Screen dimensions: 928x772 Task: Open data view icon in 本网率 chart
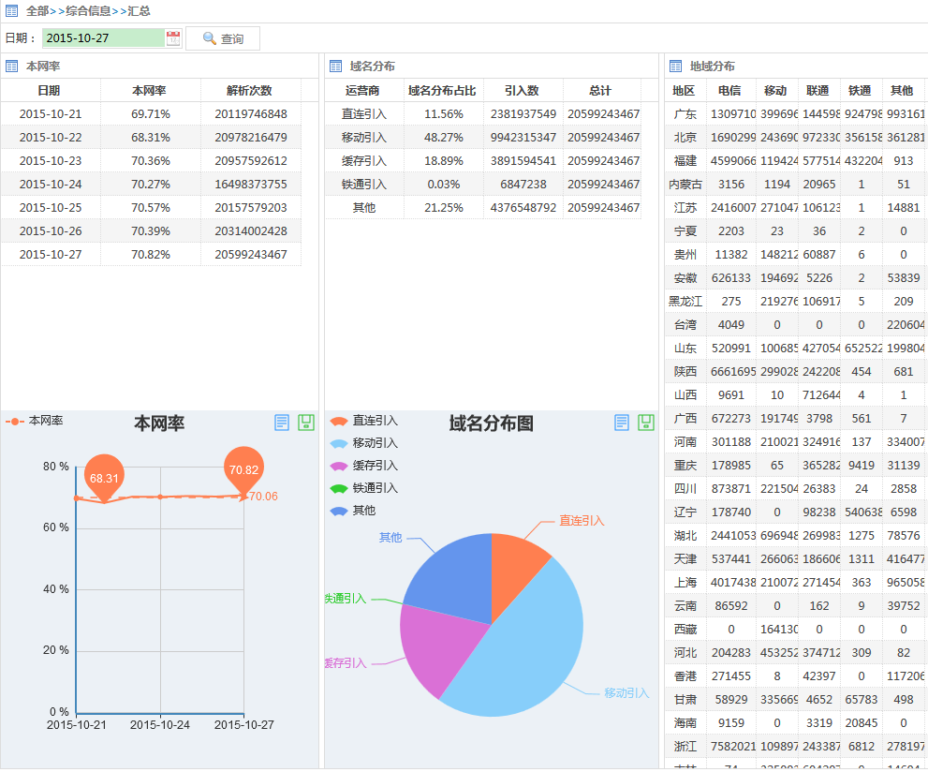coord(282,423)
